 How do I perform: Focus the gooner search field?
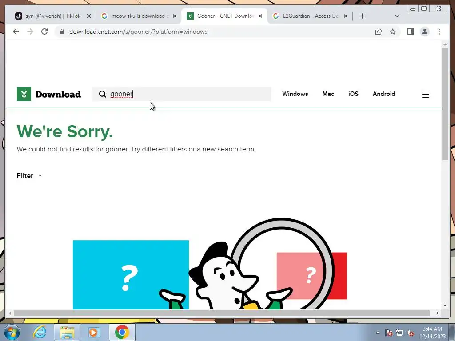181,94
